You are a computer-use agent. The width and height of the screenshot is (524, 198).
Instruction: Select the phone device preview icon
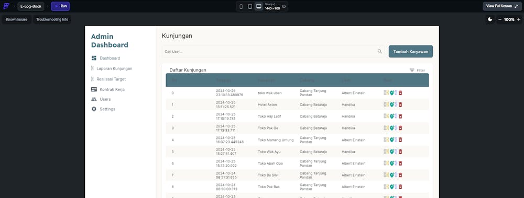241,6
